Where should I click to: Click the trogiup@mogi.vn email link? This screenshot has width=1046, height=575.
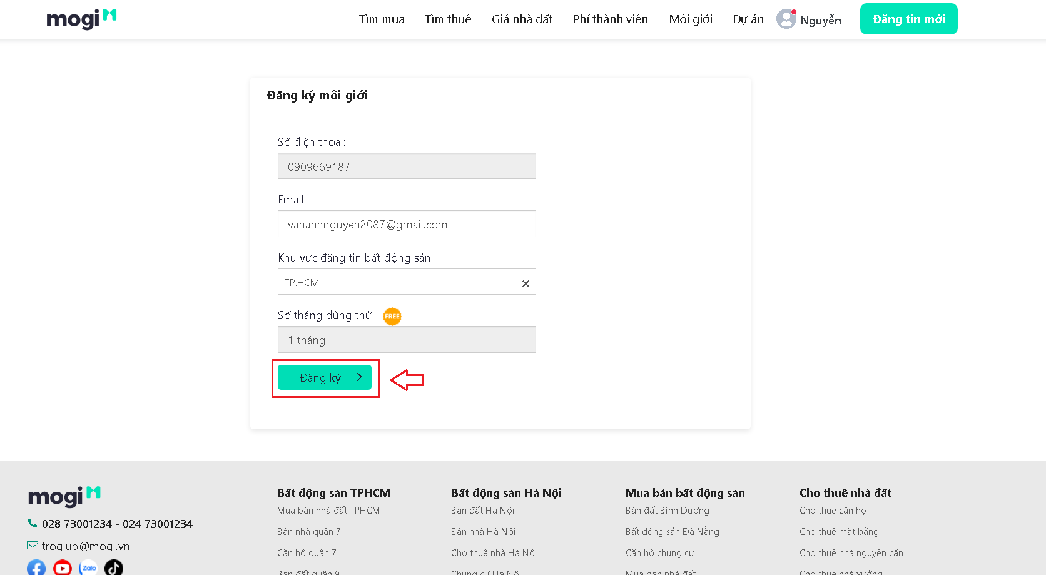point(85,546)
